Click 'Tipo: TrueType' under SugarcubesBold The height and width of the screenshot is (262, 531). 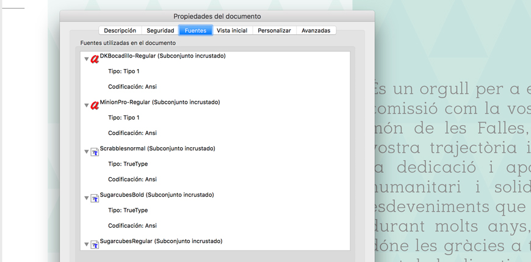pyautogui.click(x=128, y=211)
